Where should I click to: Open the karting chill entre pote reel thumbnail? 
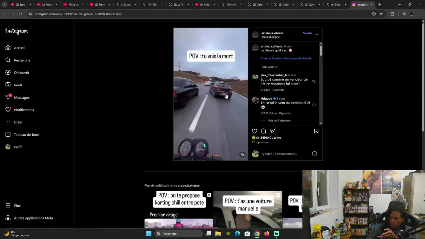coord(179,210)
